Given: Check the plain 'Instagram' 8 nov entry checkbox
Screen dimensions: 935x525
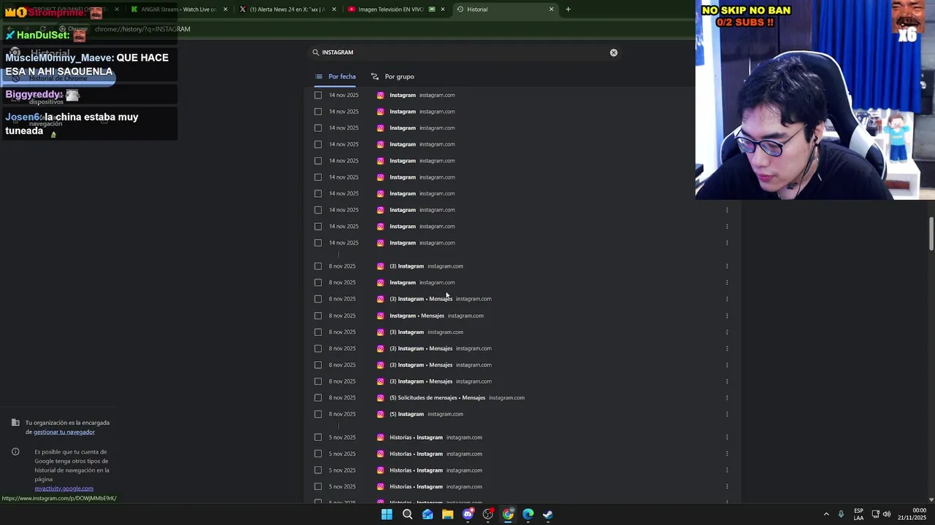Looking at the screenshot, I should point(318,282).
